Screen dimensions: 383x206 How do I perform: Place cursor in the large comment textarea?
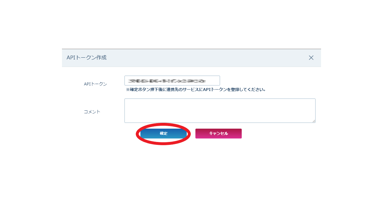[x=220, y=111]
